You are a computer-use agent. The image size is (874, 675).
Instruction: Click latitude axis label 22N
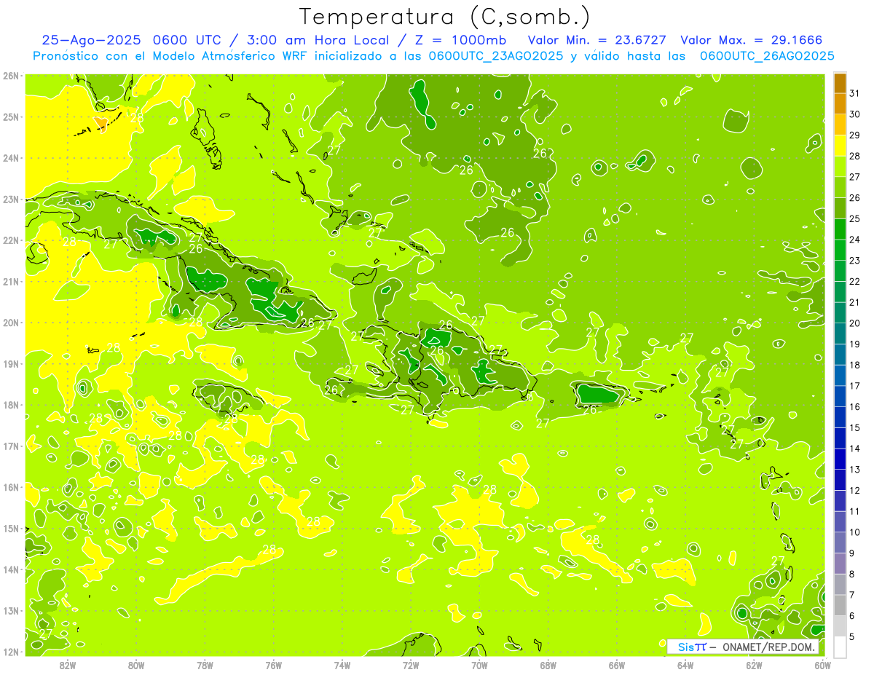(10, 240)
